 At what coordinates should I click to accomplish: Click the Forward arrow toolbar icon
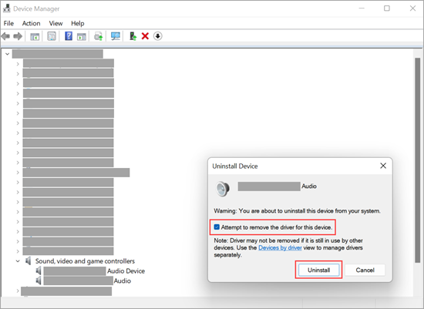point(18,36)
